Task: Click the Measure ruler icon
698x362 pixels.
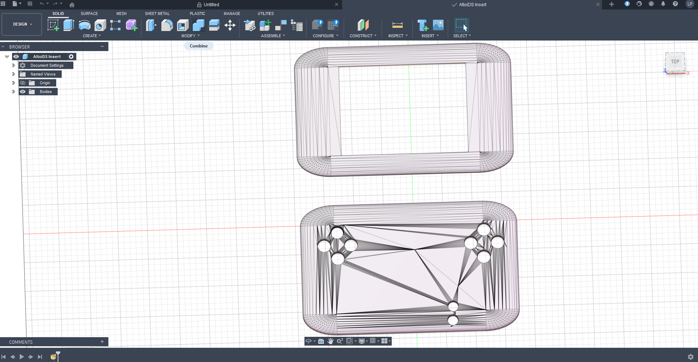Action: tap(397, 25)
